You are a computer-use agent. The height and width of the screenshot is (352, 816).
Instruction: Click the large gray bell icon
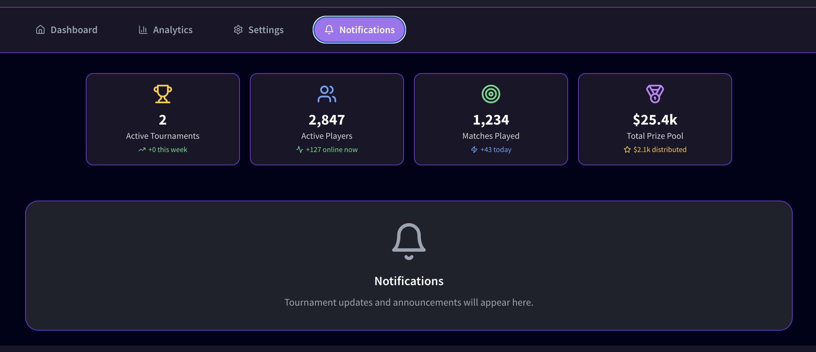(x=409, y=242)
